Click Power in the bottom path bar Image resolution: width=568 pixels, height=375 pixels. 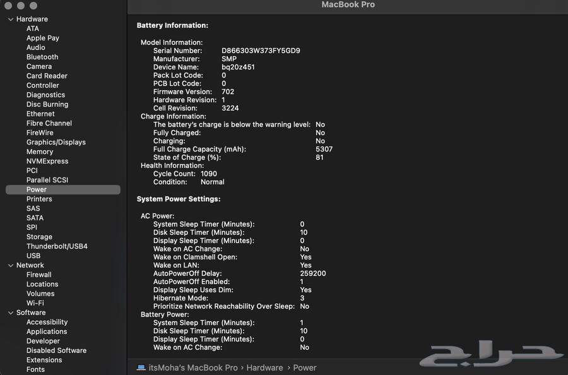click(304, 367)
